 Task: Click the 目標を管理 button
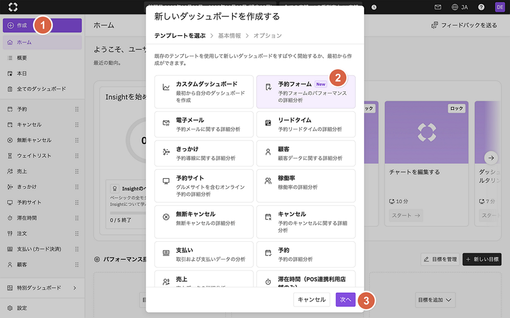(x=440, y=259)
